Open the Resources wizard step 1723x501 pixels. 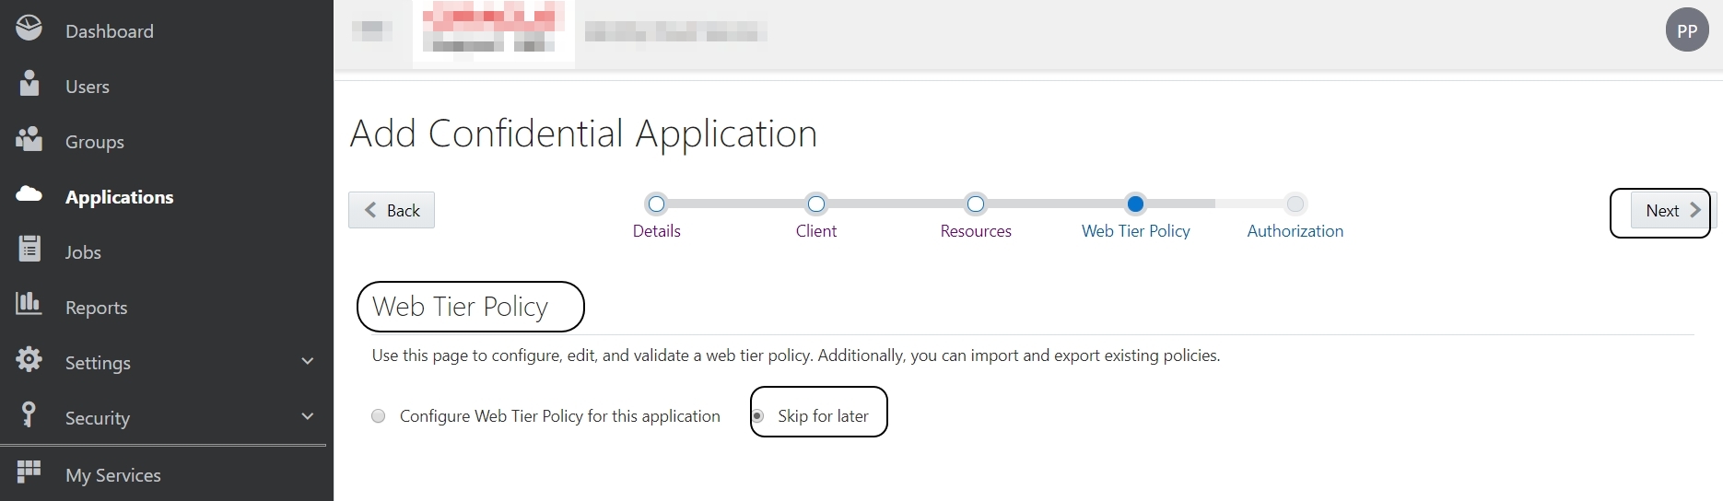[x=976, y=204]
